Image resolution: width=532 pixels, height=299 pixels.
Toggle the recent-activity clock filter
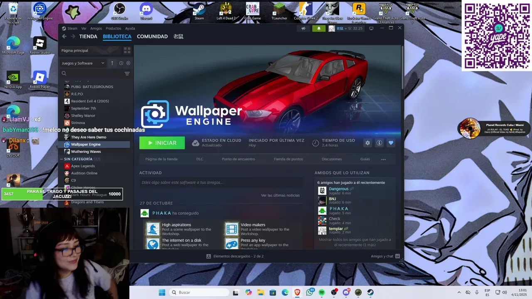(x=121, y=63)
